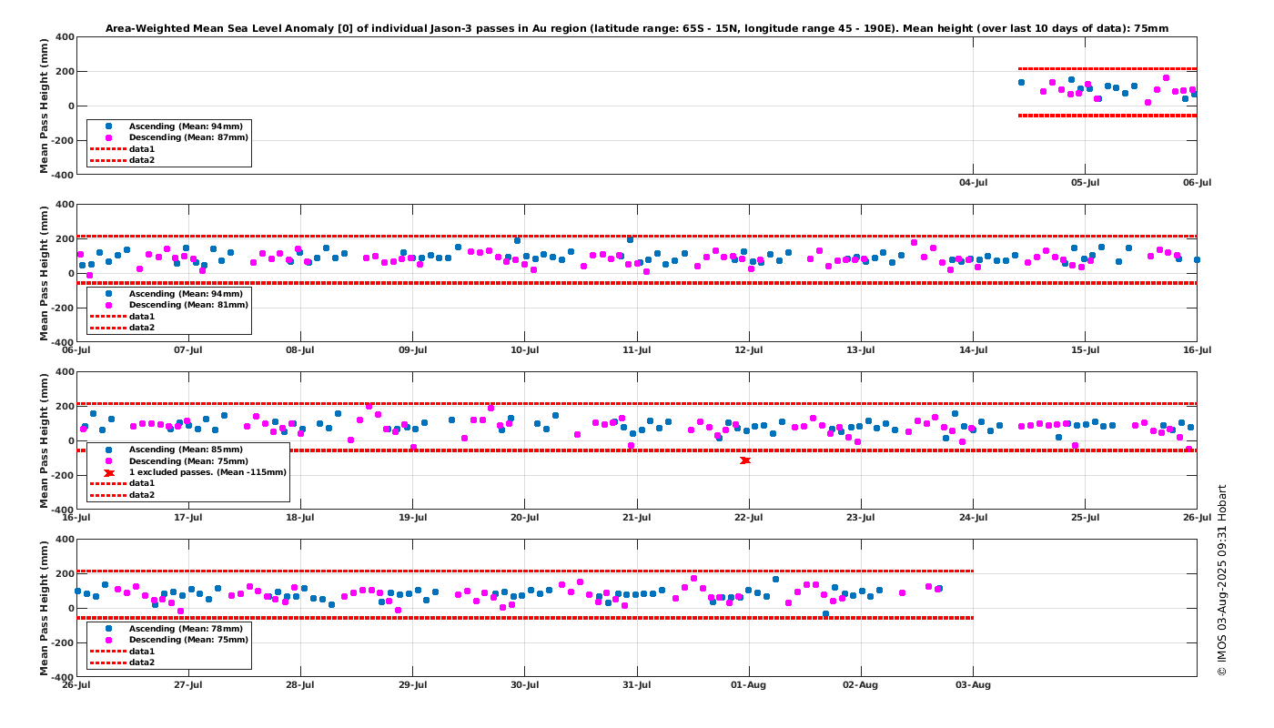Screen dimensions: 1274x728
Task: Click the '13-Jul' date tick label
Action: coord(862,350)
